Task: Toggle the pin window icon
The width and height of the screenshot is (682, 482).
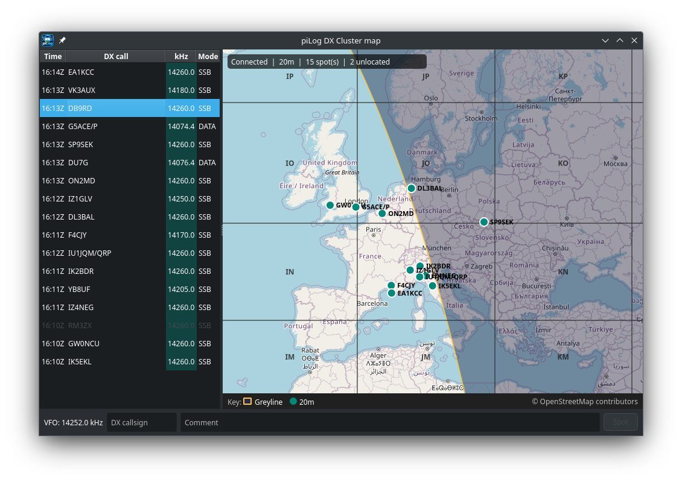Action: coord(63,40)
